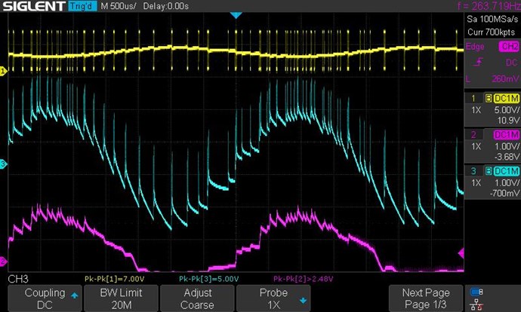Click channel 1 5.00V/ scale value
The image size is (521, 312).
pos(507,110)
